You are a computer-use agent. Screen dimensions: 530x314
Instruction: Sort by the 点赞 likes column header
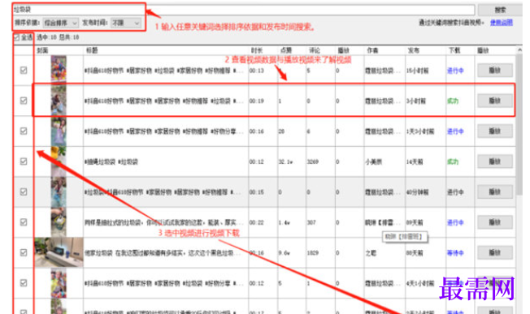click(286, 50)
